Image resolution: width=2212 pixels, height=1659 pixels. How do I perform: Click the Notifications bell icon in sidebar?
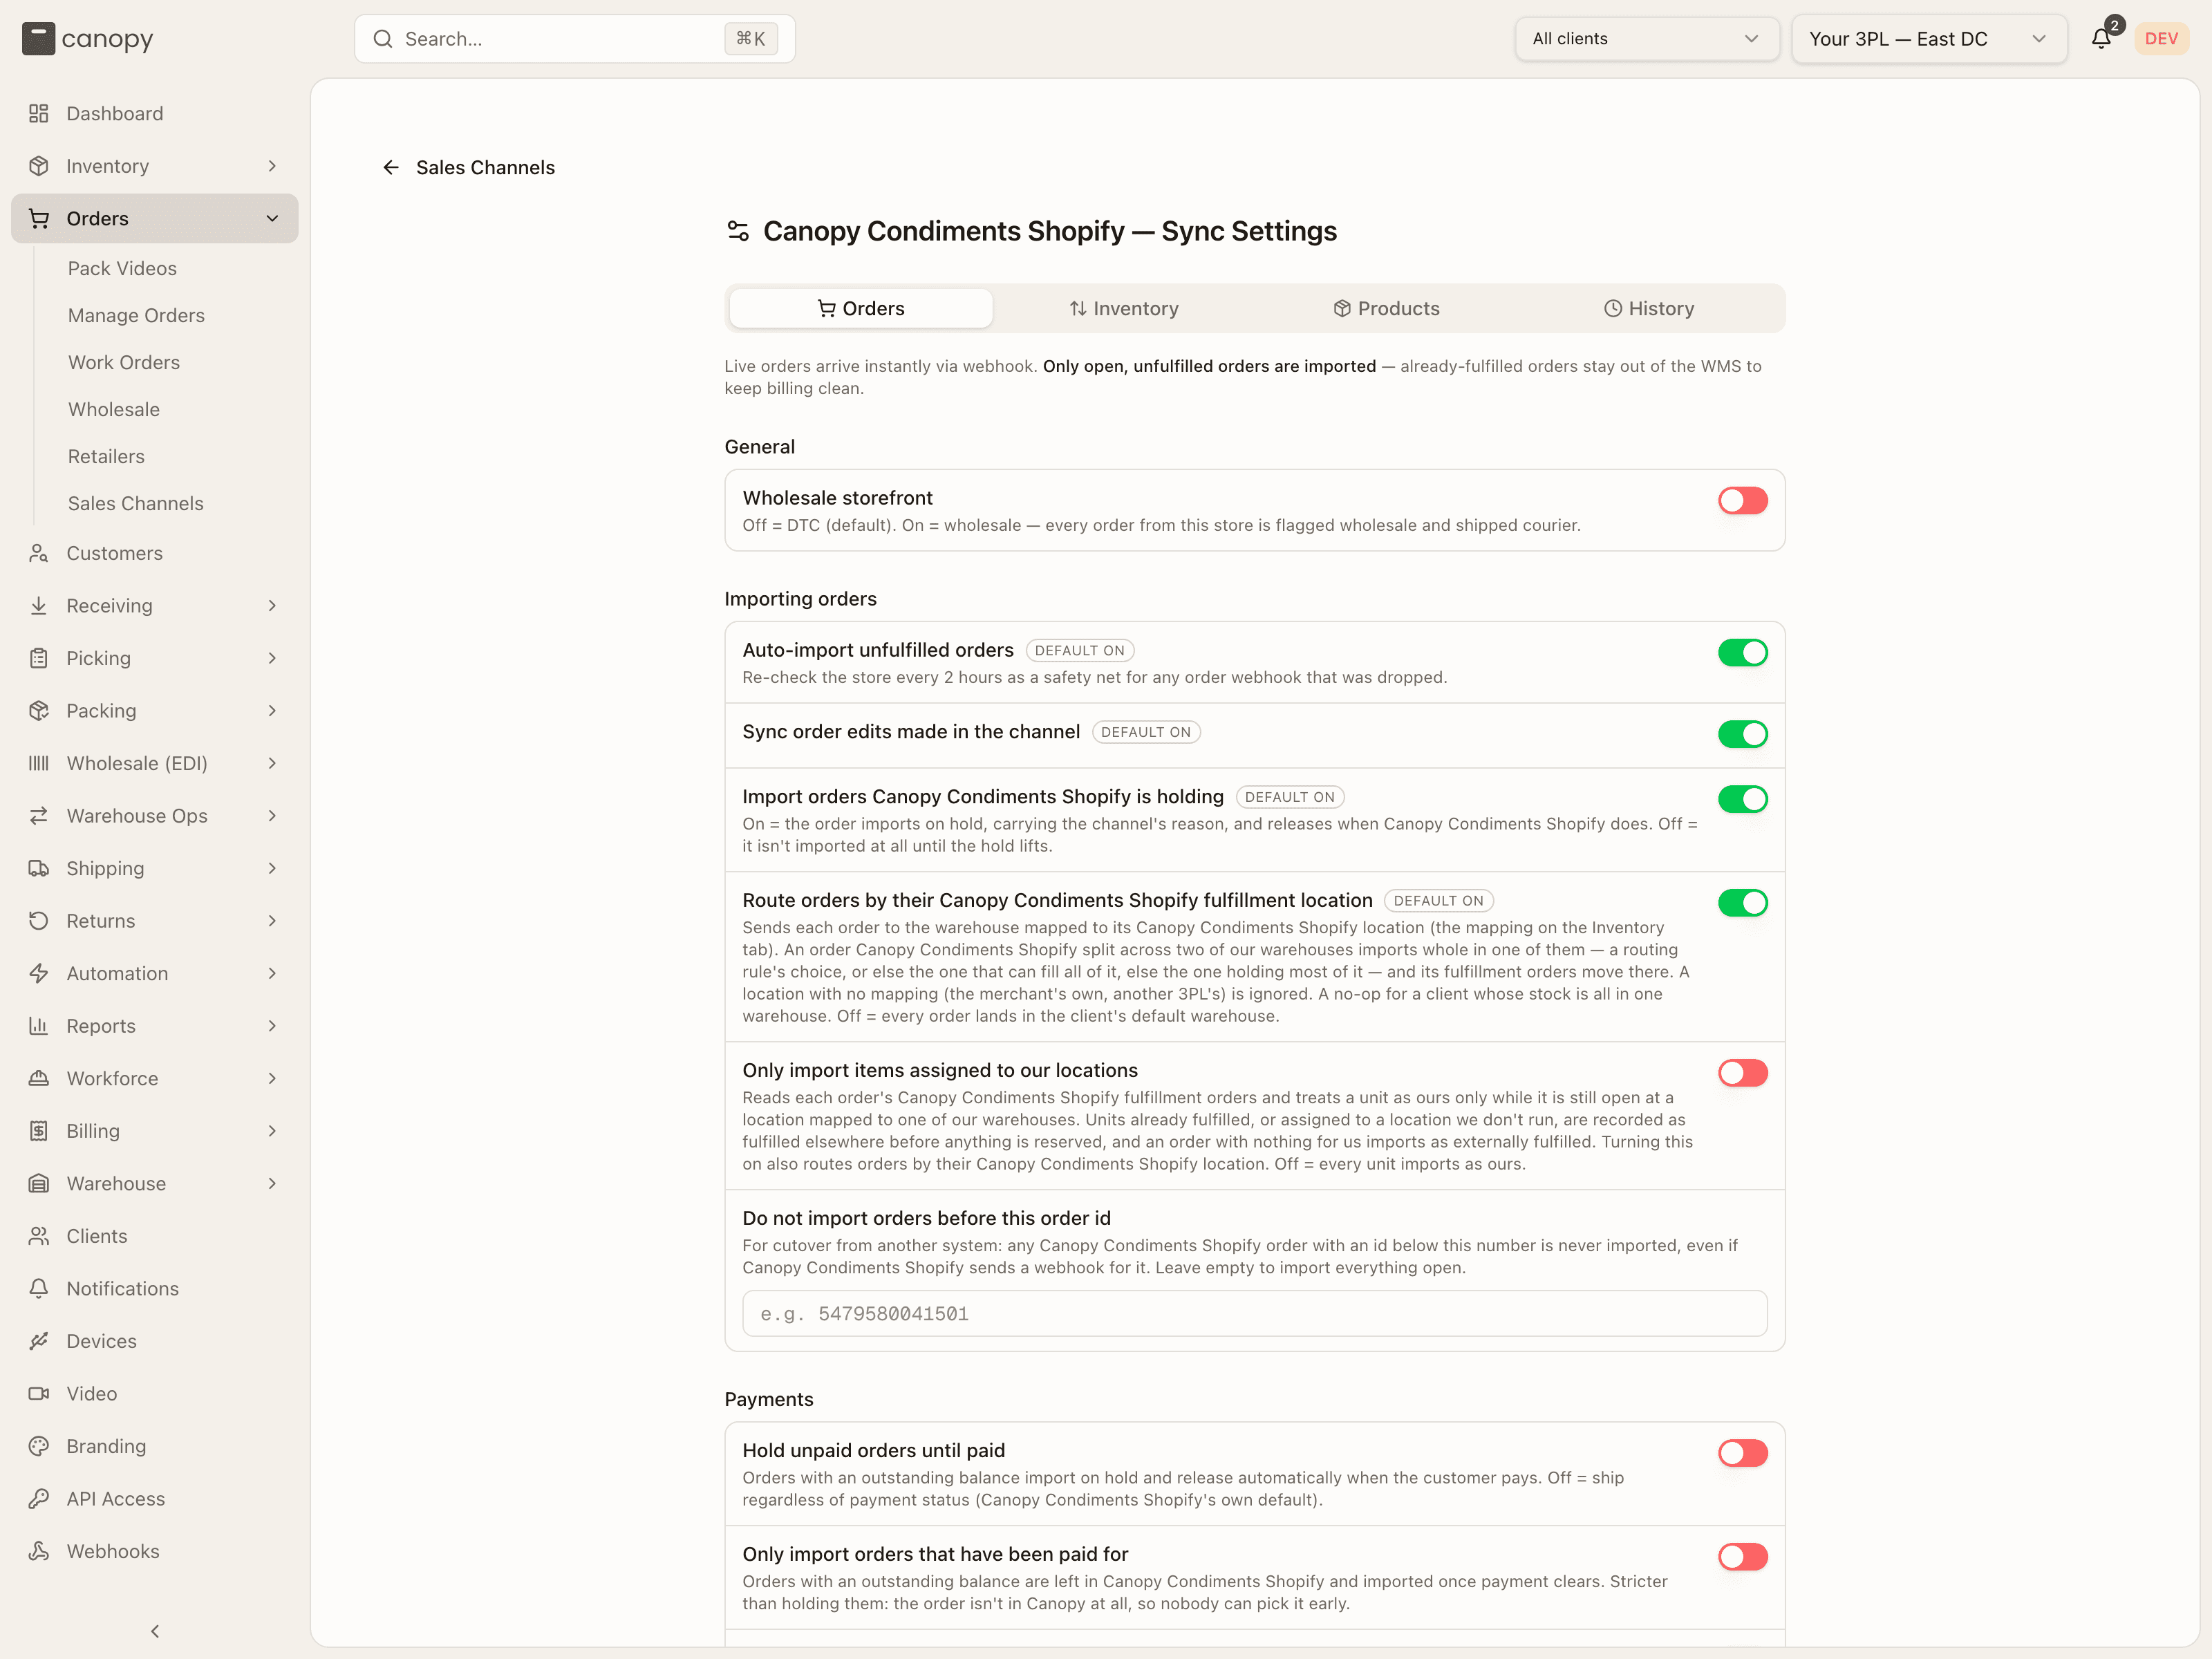pos(39,1288)
